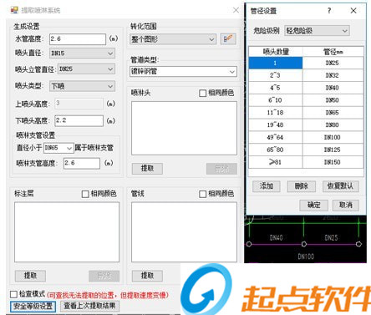The height and width of the screenshot is (315, 371).
Task: Select the 2~3 sprinkler count cell
Action: (x=276, y=75)
